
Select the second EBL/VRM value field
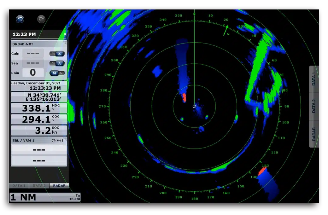(39, 161)
